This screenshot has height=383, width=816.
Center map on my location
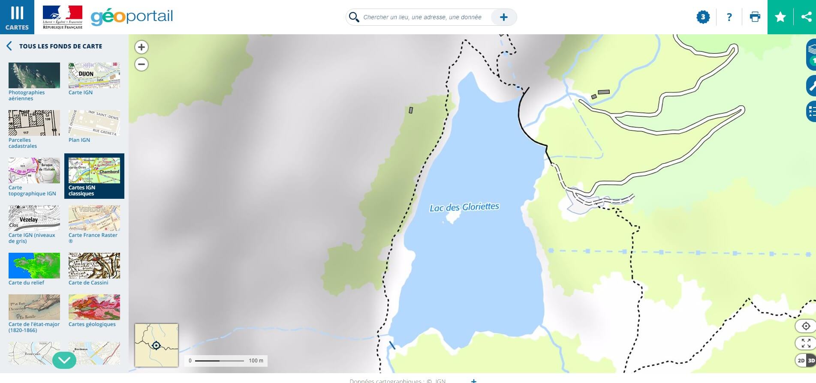point(806,326)
